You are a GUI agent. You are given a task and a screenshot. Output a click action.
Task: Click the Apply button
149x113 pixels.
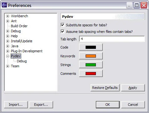133,88
